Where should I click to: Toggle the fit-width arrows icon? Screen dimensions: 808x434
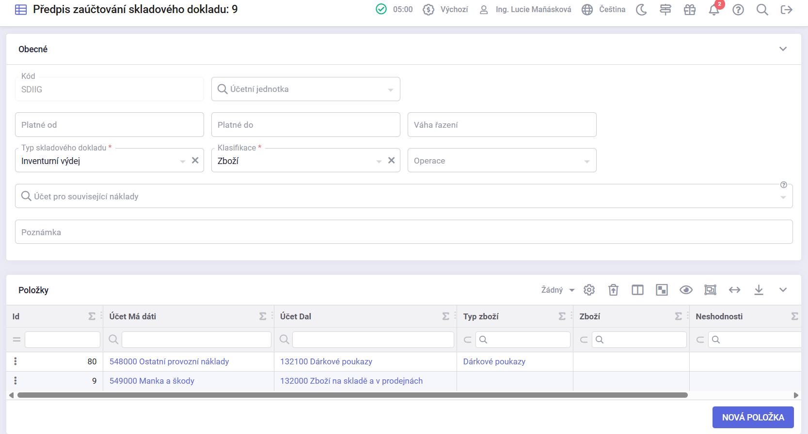pyautogui.click(x=734, y=290)
